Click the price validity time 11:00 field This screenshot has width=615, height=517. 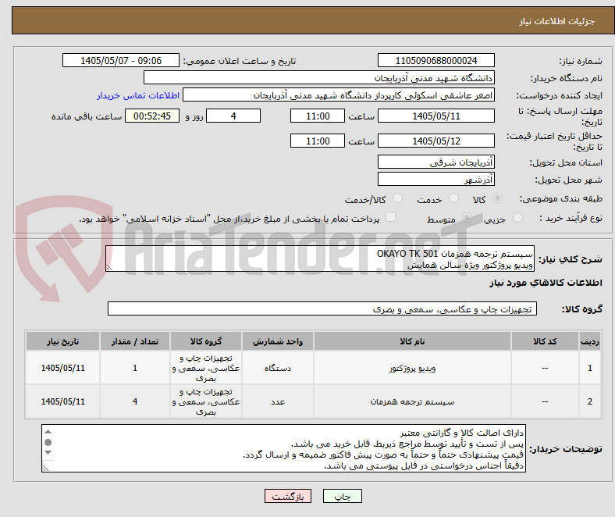click(318, 141)
